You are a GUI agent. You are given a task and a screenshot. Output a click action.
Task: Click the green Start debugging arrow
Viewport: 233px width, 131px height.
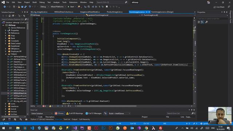(x=68, y=7)
